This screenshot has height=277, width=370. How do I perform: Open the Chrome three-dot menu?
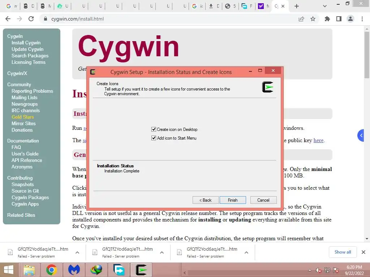point(362,19)
